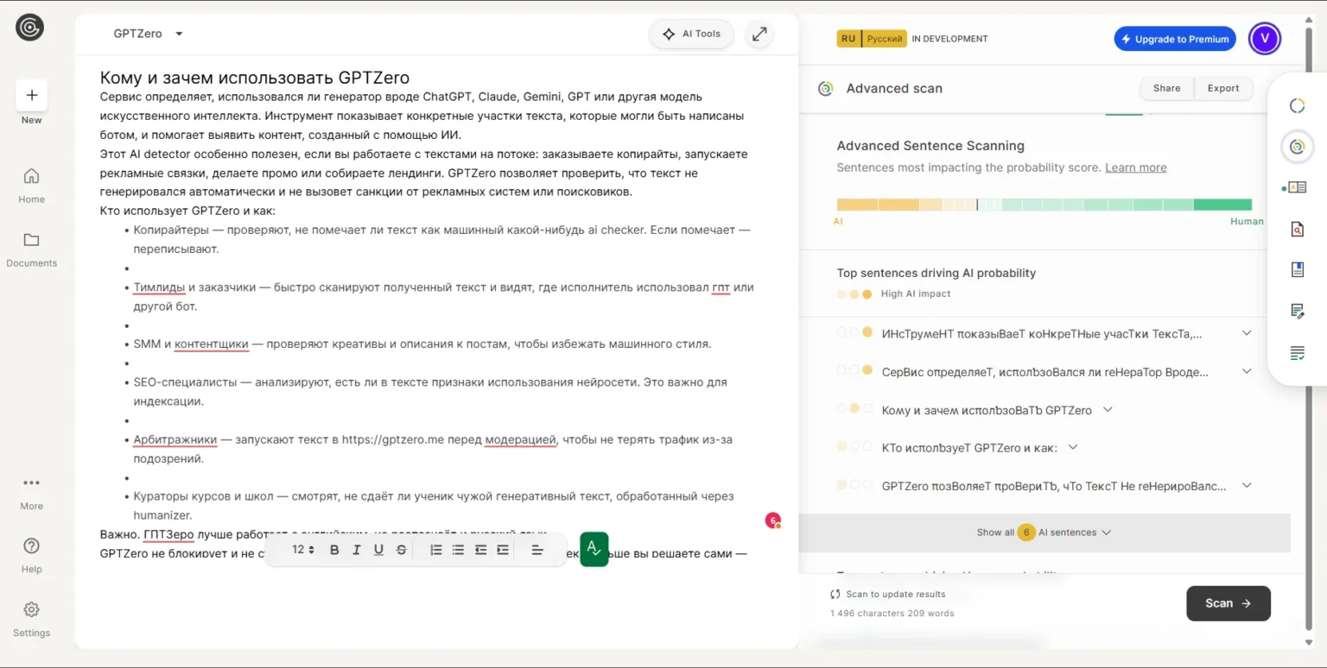Viewport: 1327px width, 668px height.
Task: Click the strikethrough formatting icon
Action: (401, 550)
